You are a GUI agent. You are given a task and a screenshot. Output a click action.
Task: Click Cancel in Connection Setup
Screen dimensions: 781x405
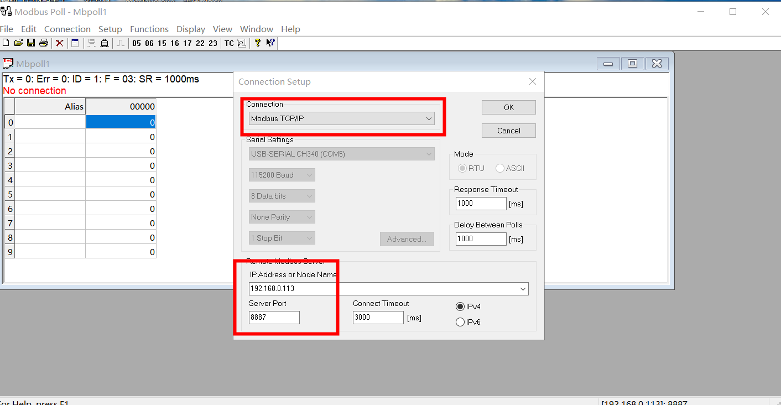click(508, 131)
